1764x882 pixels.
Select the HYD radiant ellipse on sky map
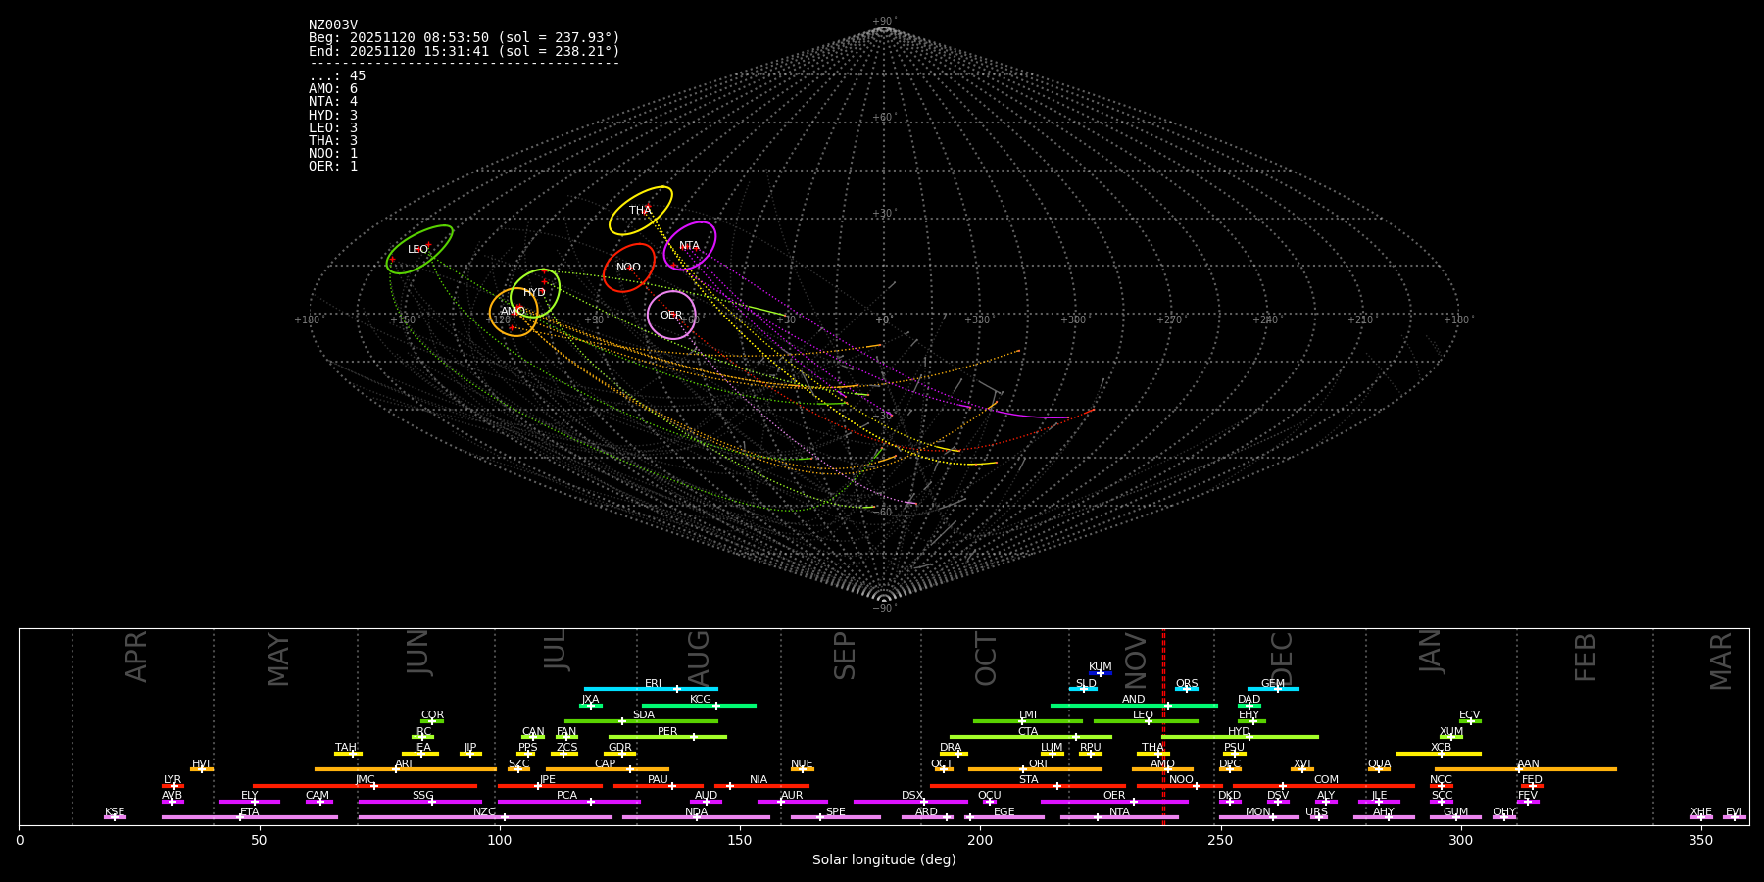pos(535,293)
